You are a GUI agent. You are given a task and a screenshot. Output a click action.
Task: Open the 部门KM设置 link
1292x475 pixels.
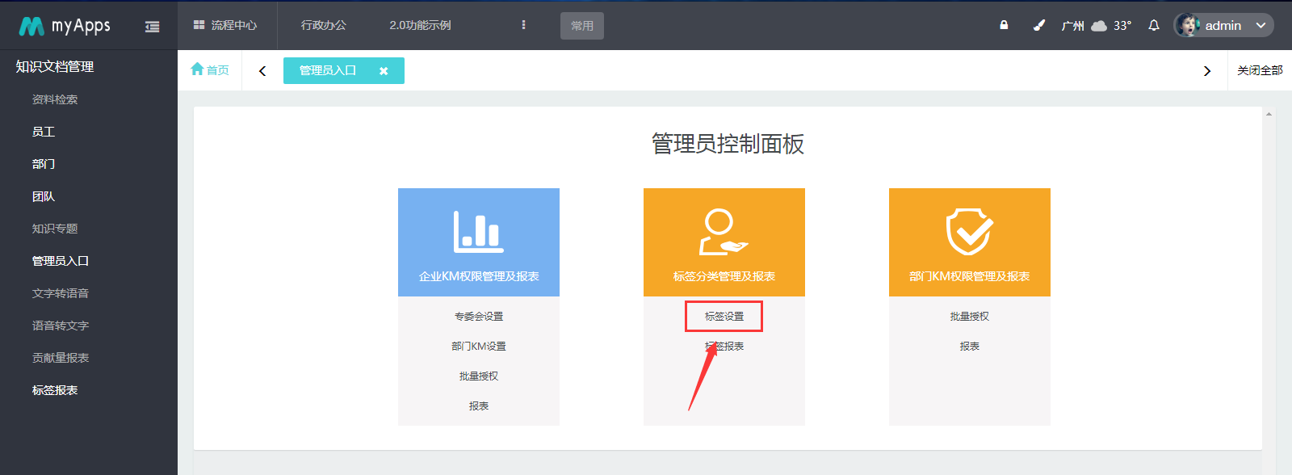pyautogui.click(x=479, y=347)
